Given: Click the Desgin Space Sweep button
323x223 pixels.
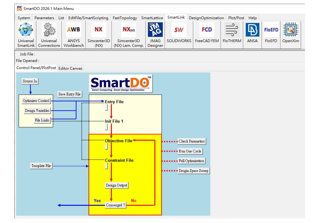Looking at the screenshot, I should pos(193,171).
